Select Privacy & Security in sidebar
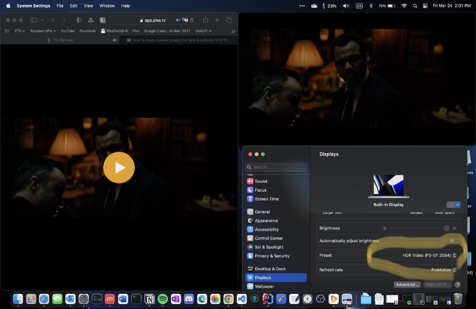This screenshot has height=309, width=476. click(276, 256)
